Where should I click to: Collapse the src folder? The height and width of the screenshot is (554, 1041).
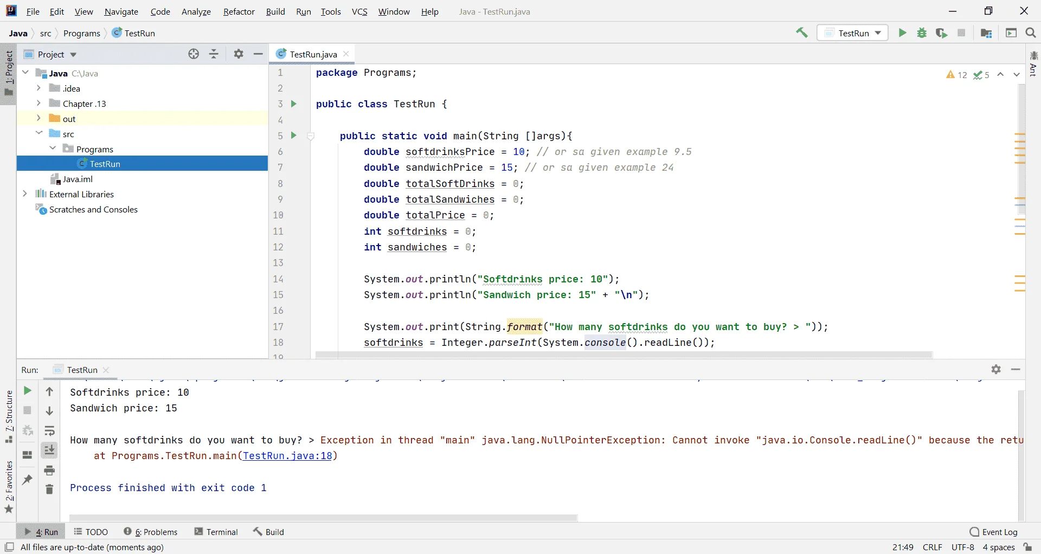click(38, 133)
